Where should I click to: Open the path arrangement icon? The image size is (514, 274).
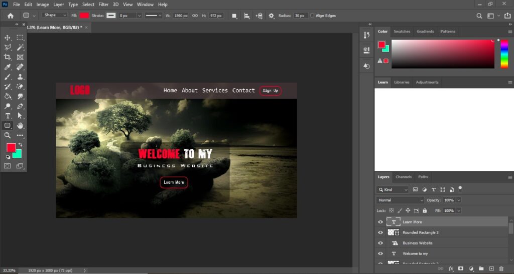coord(259,16)
